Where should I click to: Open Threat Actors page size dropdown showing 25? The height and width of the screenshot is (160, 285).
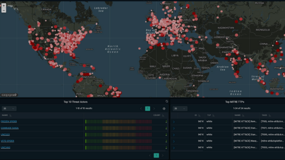(9, 109)
